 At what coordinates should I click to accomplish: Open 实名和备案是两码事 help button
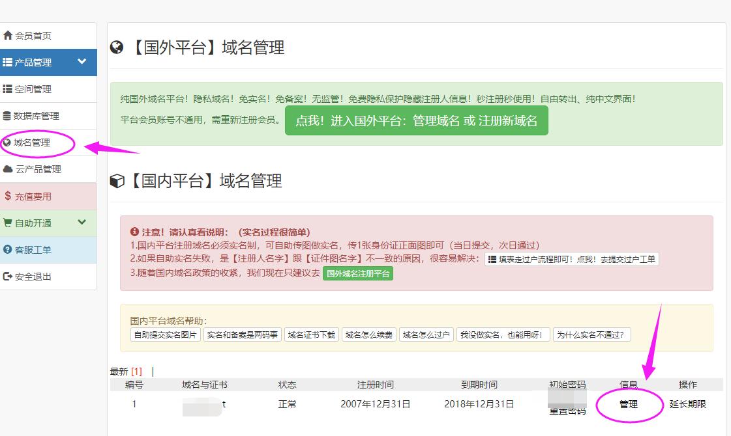pos(242,334)
